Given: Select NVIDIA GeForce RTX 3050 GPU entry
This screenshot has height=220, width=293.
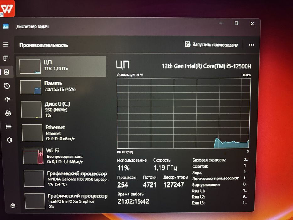Looking at the screenshot, I should [x=66, y=179].
